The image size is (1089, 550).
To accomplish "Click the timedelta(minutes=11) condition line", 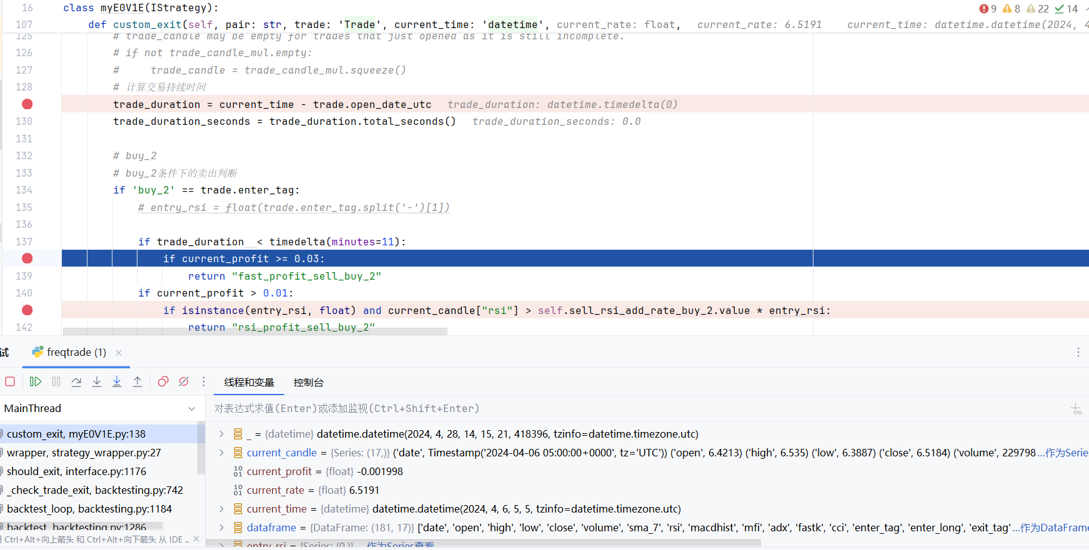I will coord(272,242).
